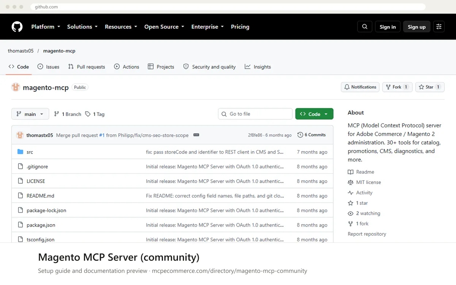Expand the Resources menu
The height and width of the screenshot is (285, 456).
click(121, 27)
